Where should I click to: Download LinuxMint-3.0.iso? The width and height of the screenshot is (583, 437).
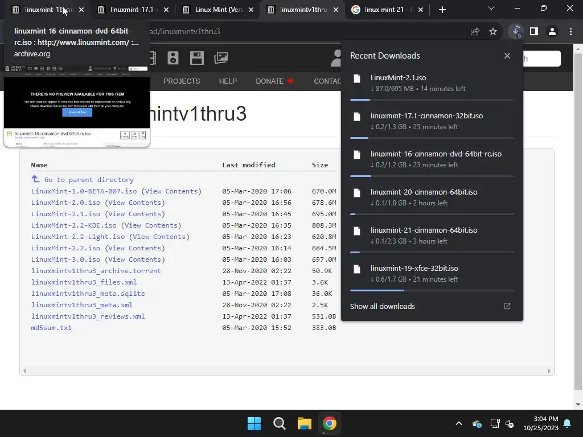pyautogui.click(x=65, y=259)
